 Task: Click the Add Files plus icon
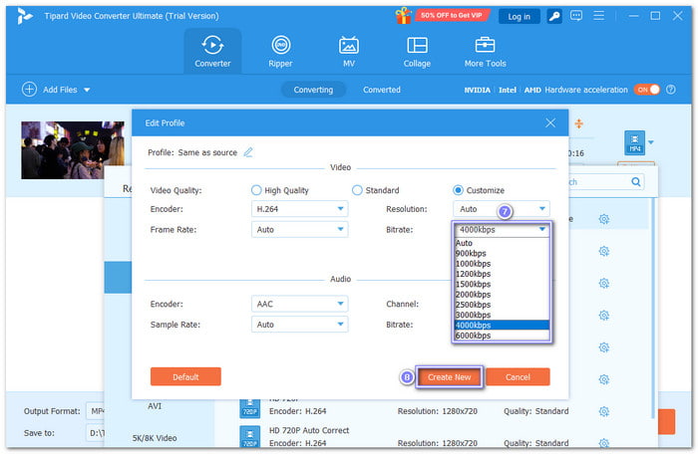coord(29,90)
